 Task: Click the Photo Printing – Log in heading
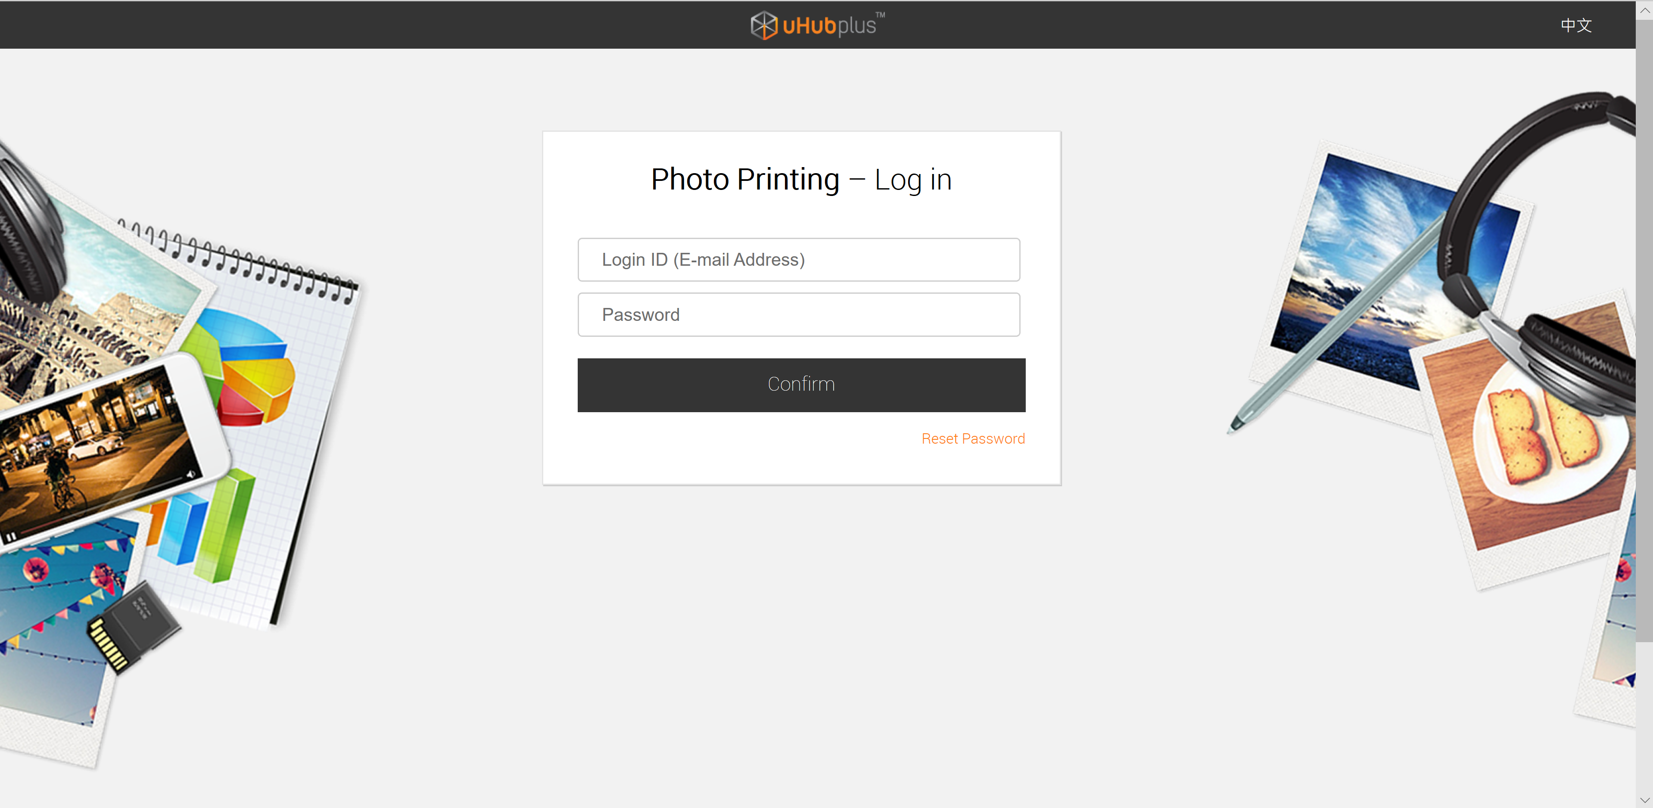(x=801, y=179)
